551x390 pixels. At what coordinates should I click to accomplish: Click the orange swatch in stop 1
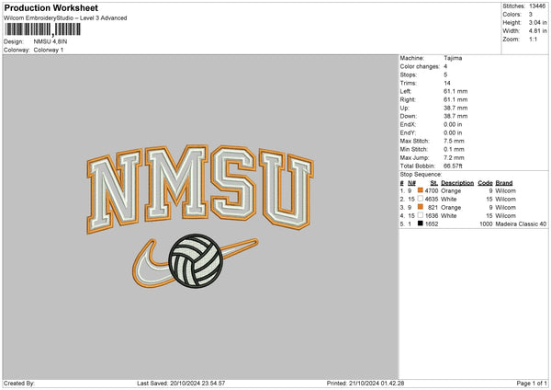420,190
